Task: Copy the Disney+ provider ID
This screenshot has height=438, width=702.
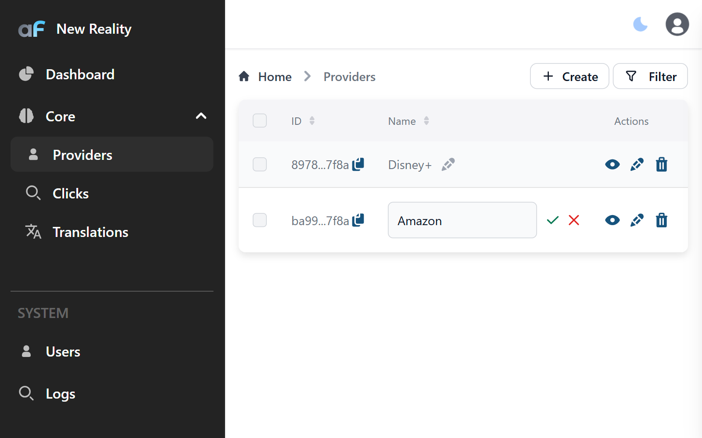Action: [358, 164]
